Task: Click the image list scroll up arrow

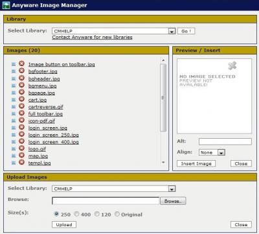Action: [163, 60]
